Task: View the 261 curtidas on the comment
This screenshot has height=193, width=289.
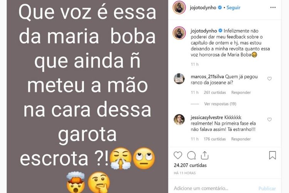Action: (x=215, y=92)
